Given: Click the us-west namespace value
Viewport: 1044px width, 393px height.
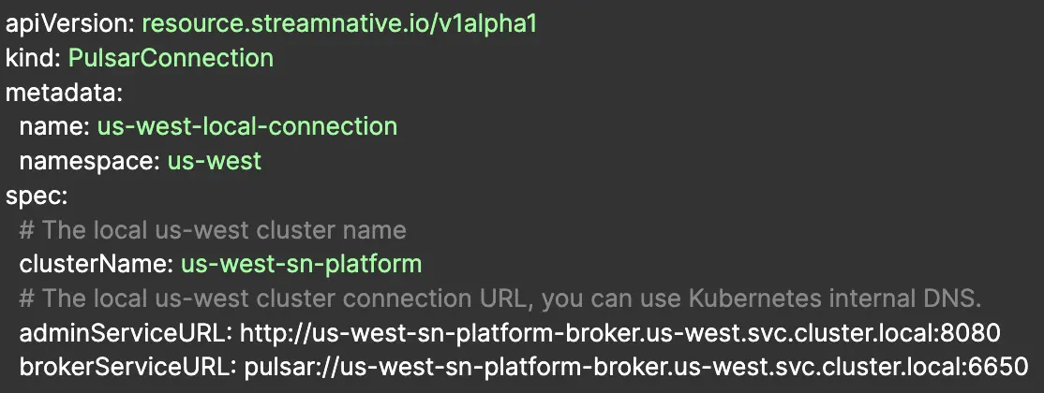Looking at the screenshot, I should [x=215, y=161].
